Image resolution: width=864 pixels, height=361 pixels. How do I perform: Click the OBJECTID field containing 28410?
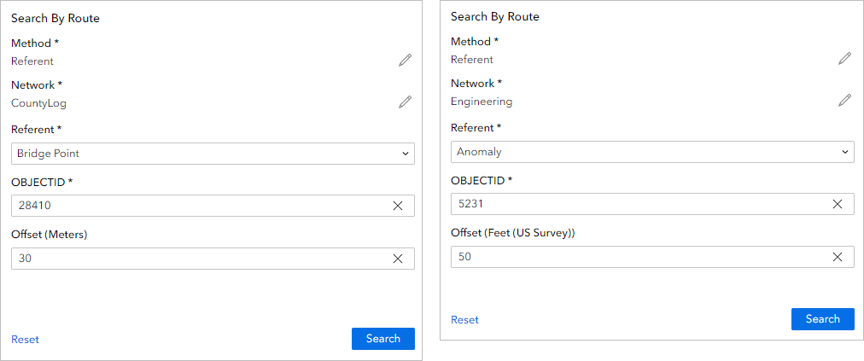(x=196, y=206)
